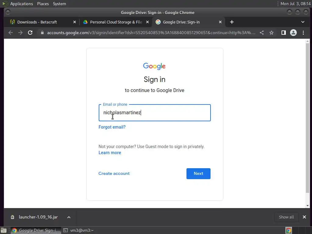
Task: Click the Forgot email? link
Action: (x=112, y=127)
